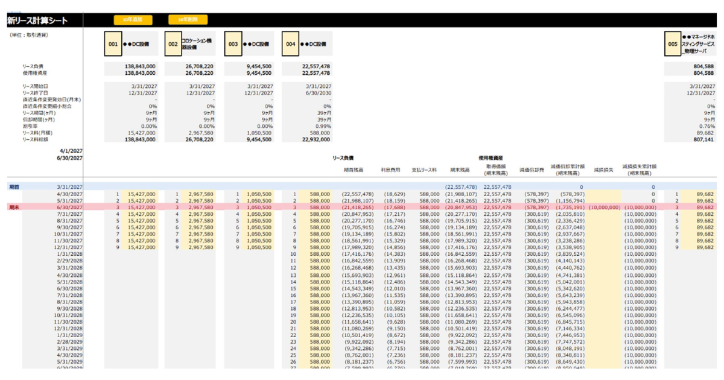This screenshot has height=380, width=724.
Task: Click the 003 lease number box
Action: point(233,44)
